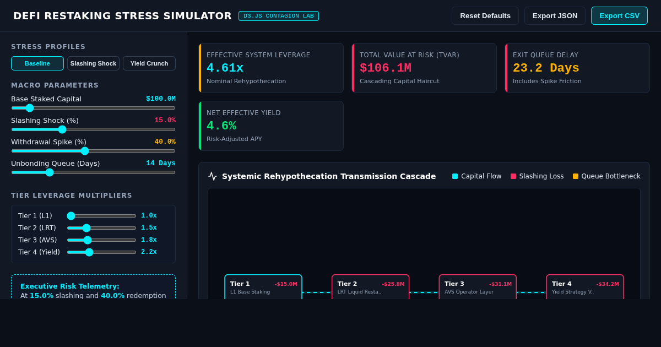Click the Tier 1 (L1) multiplier slider
The width and height of the screenshot is (661, 347).
point(101,216)
